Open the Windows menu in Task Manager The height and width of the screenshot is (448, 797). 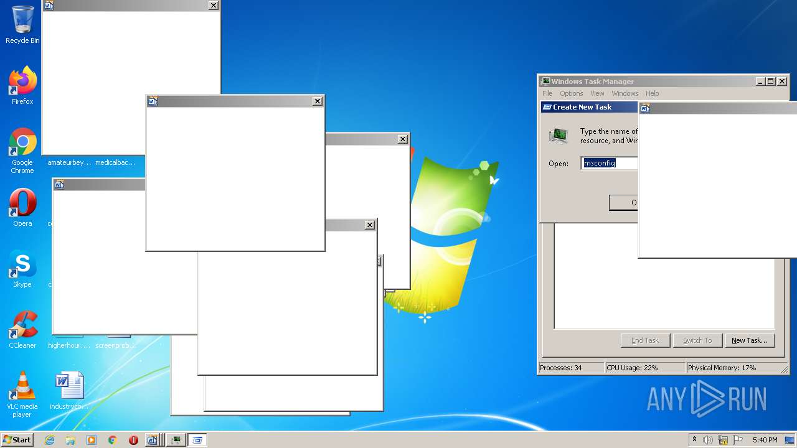(x=625, y=93)
